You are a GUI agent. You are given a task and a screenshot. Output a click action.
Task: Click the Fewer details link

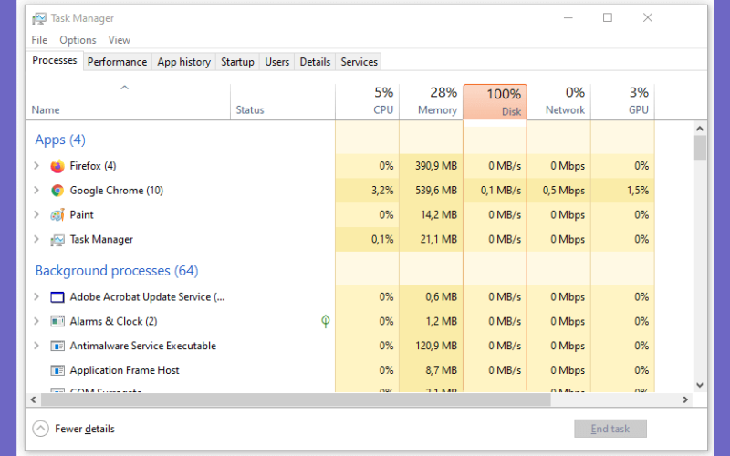click(x=85, y=429)
